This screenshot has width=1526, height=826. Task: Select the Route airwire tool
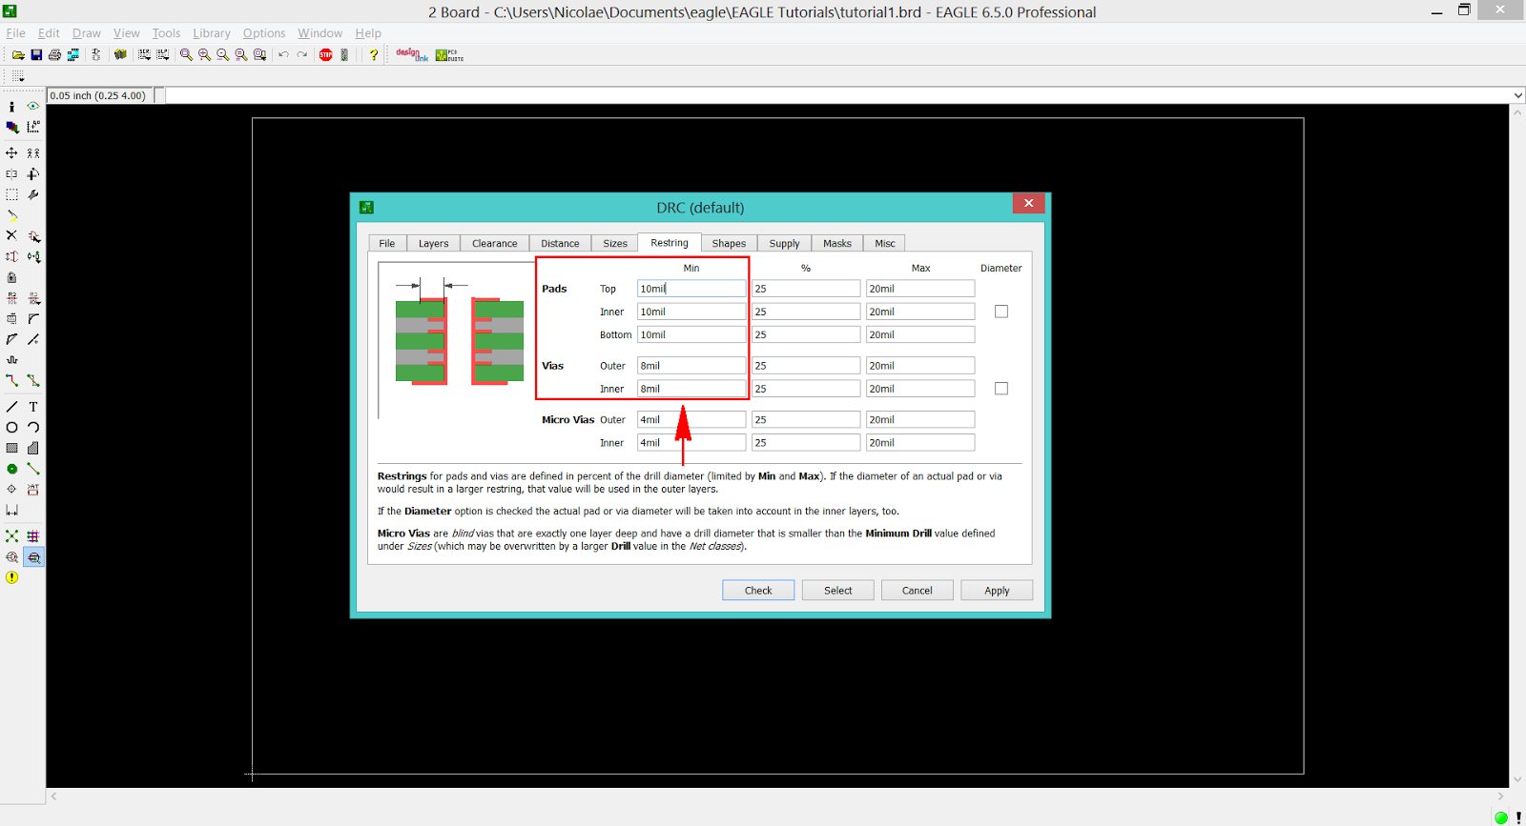(x=11, y=380)
